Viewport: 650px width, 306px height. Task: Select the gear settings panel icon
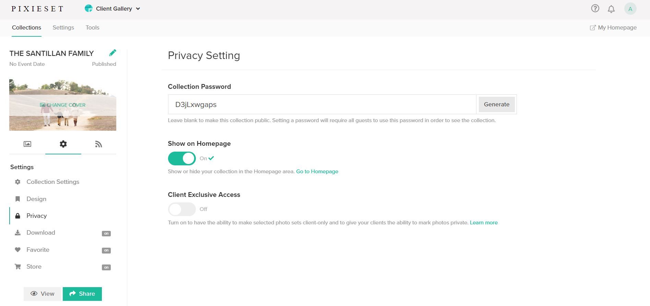63,144
